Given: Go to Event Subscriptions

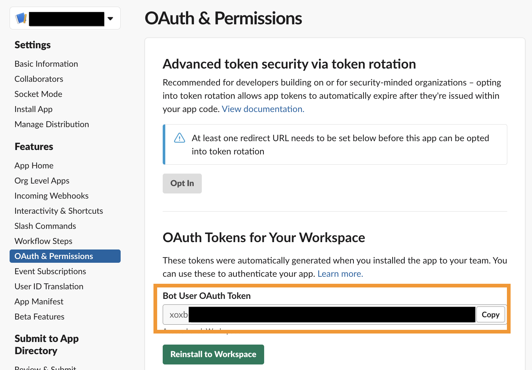Looking at the screenshot, I should (50, 271).
